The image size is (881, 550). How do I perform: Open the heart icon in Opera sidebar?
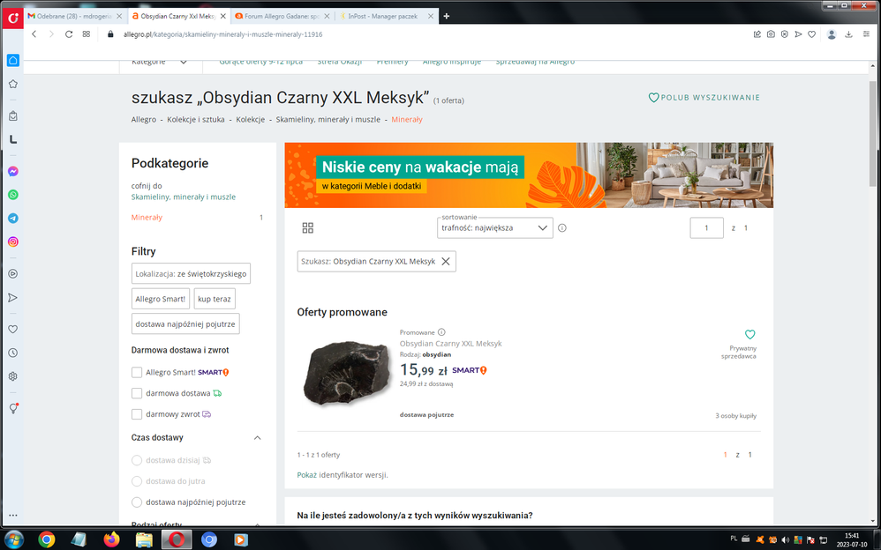[x=13, y=330]
